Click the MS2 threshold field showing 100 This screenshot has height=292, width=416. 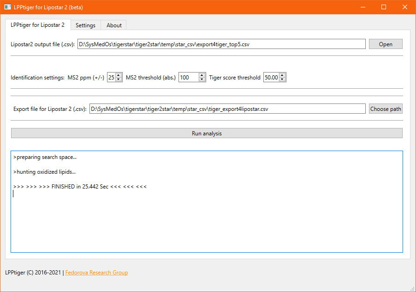tap(189, 77)
